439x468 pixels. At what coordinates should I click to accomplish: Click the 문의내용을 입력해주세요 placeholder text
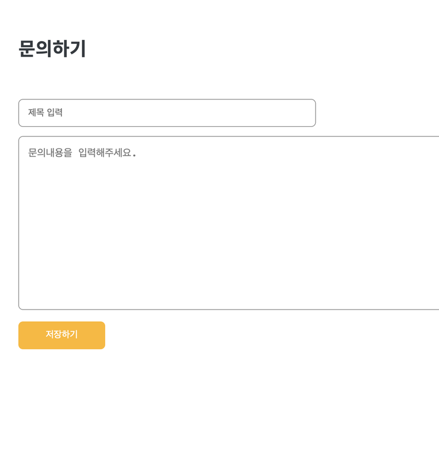point(82,153)
